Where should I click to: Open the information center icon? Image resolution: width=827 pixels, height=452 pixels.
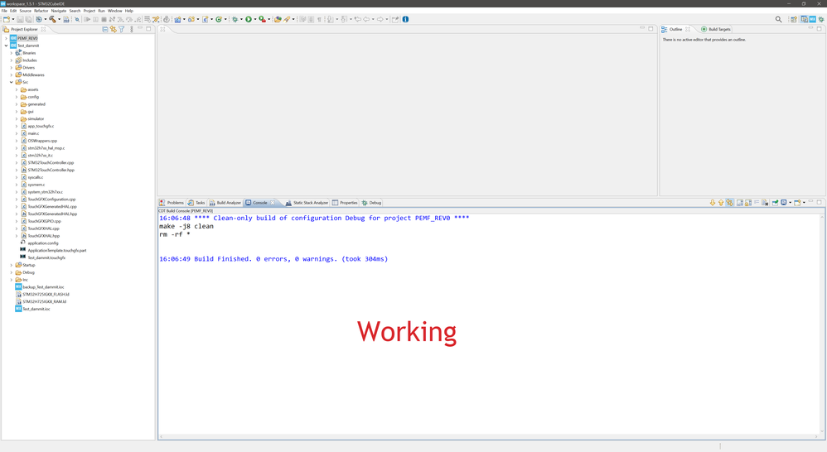pyautogui.click(x=405, y=19)
